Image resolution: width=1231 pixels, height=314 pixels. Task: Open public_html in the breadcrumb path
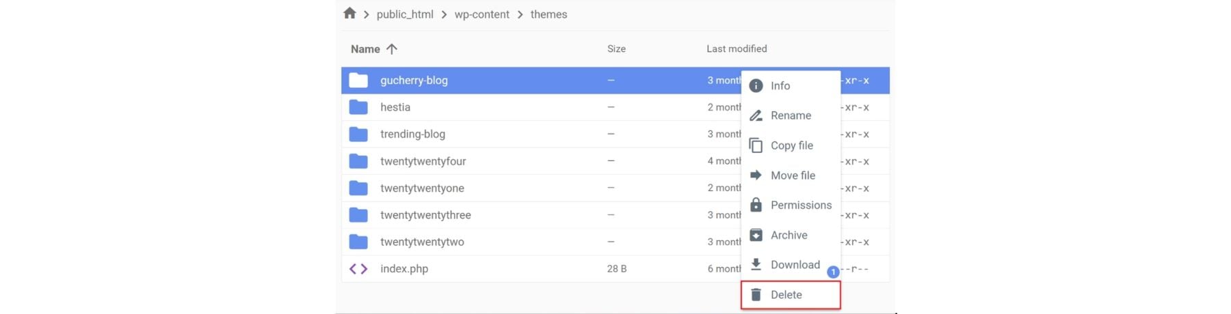point(405,14)
